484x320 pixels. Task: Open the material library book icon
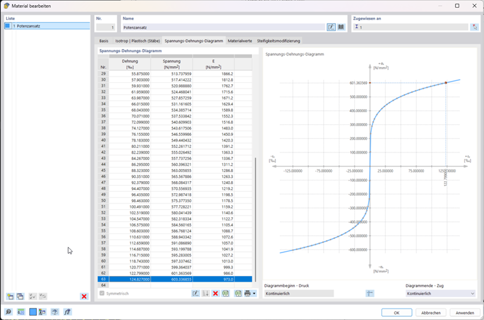(341, 27)
